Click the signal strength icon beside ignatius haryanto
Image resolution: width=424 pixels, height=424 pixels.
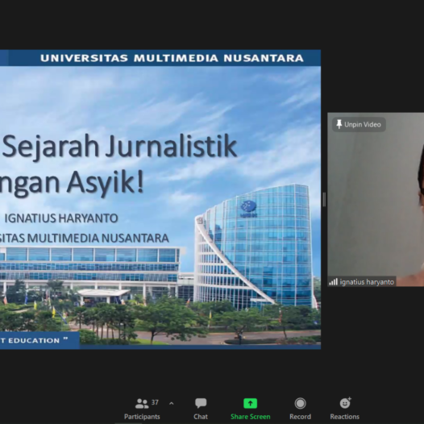point(334,282)
